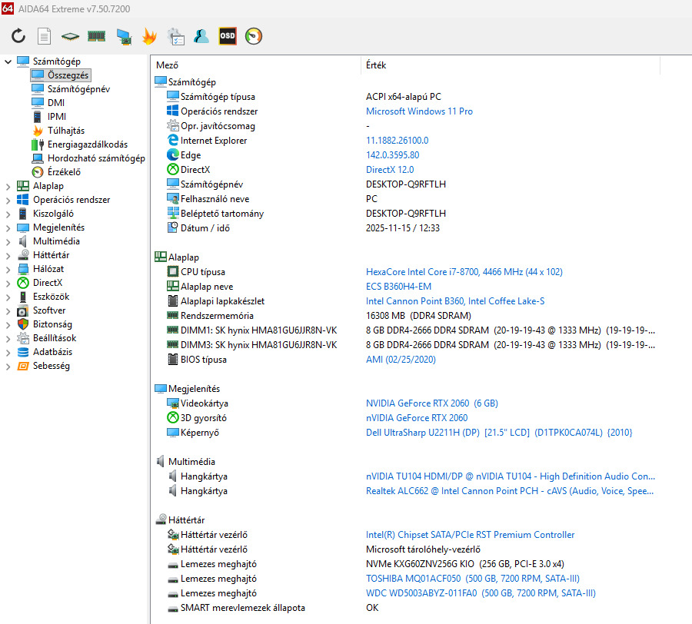The image size is (692, 624).
Task: Launch the flame stability test icon
Action: [150, 36]
